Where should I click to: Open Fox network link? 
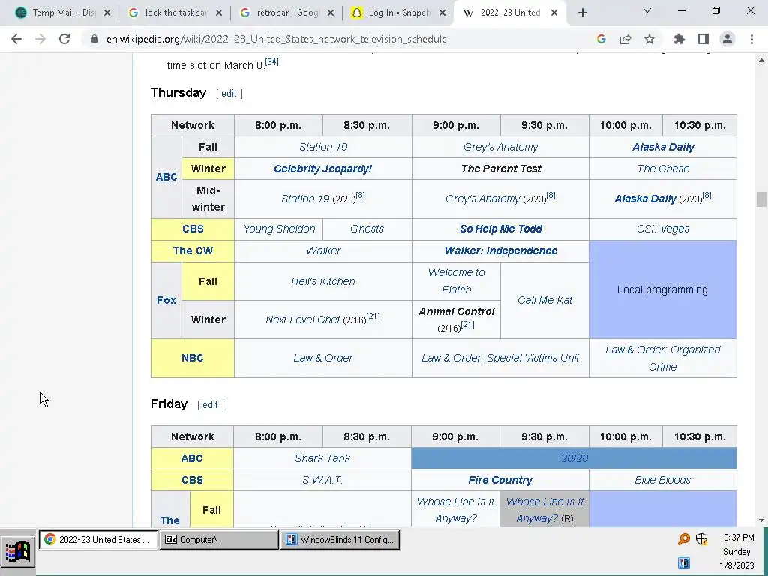click(166, 300)
